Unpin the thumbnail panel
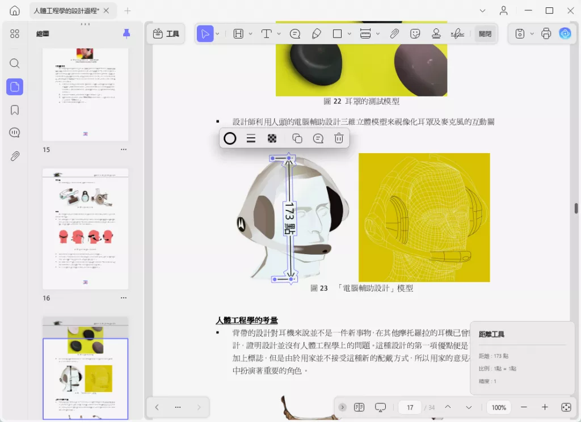Screen dimensions: 581x422 (x=127, y=33)
